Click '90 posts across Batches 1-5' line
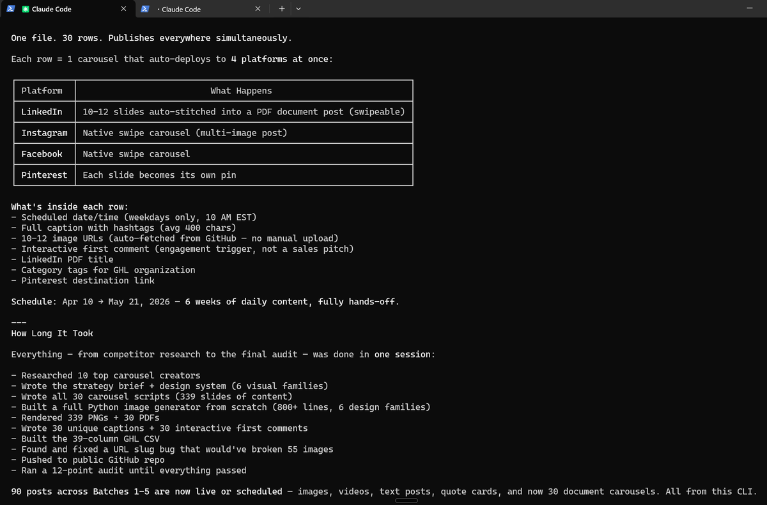Screen dimensions: 767x505 tap(384, 492)
